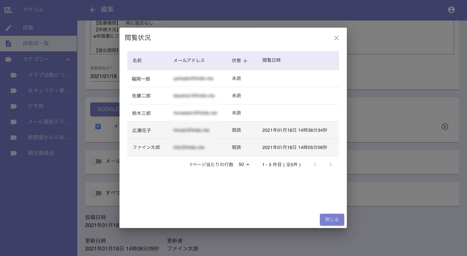Select the row for 広瀬花子
The width and height of the screenshot is (467, 256).
233,130
